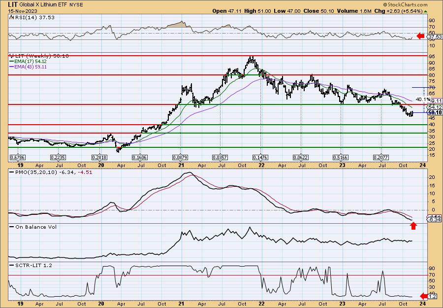443x308 pixels.
Task: Click the High 51.00 value
Action: click(257, 11)
